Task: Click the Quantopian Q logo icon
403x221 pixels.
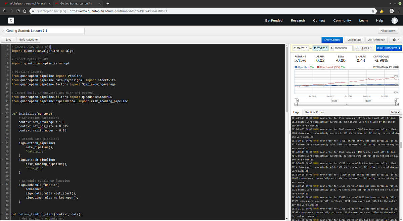Action: (11, 20)
